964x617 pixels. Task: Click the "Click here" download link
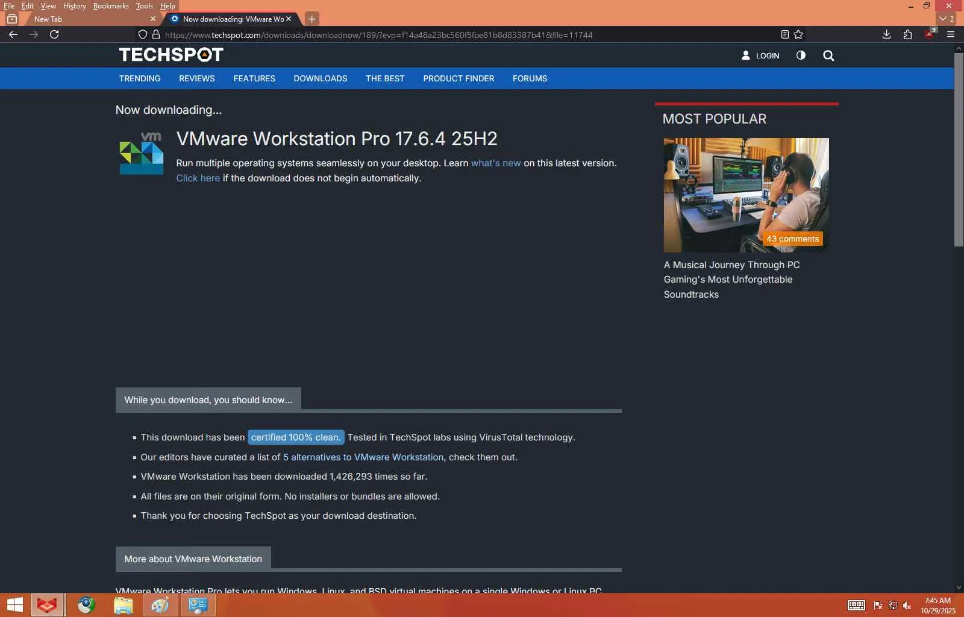coord(198,178)
